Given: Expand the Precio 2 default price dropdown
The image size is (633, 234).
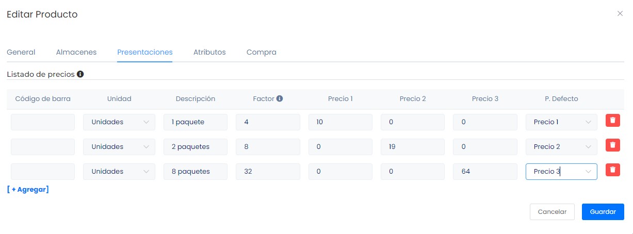Looking at the screenshot, I should click(x=561, y=147).
